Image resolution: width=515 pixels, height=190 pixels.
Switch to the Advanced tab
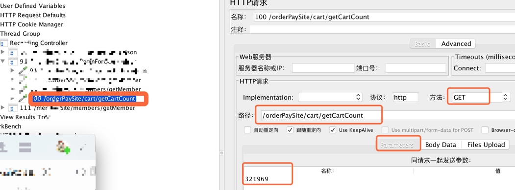(456, 43)
